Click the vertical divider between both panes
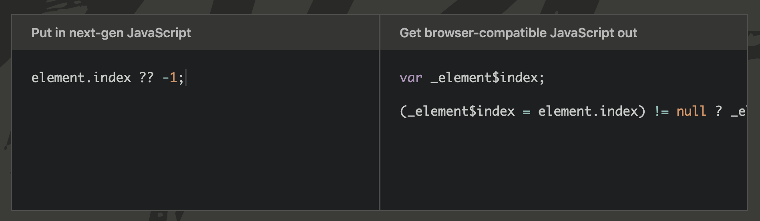This screenshot has height=221, width=760. pyautogui.click(x=379, y=113)
